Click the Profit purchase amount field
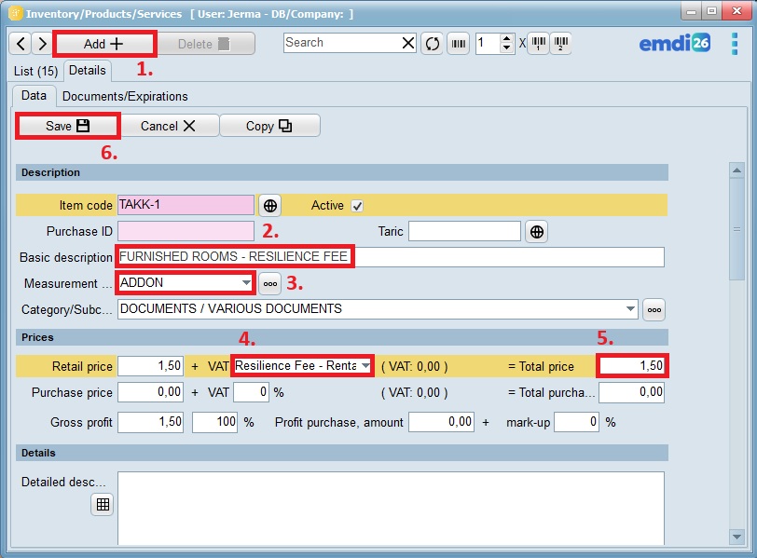Image resolution: width=757 pixels, height=558 pixels. [x=441, y=422]
